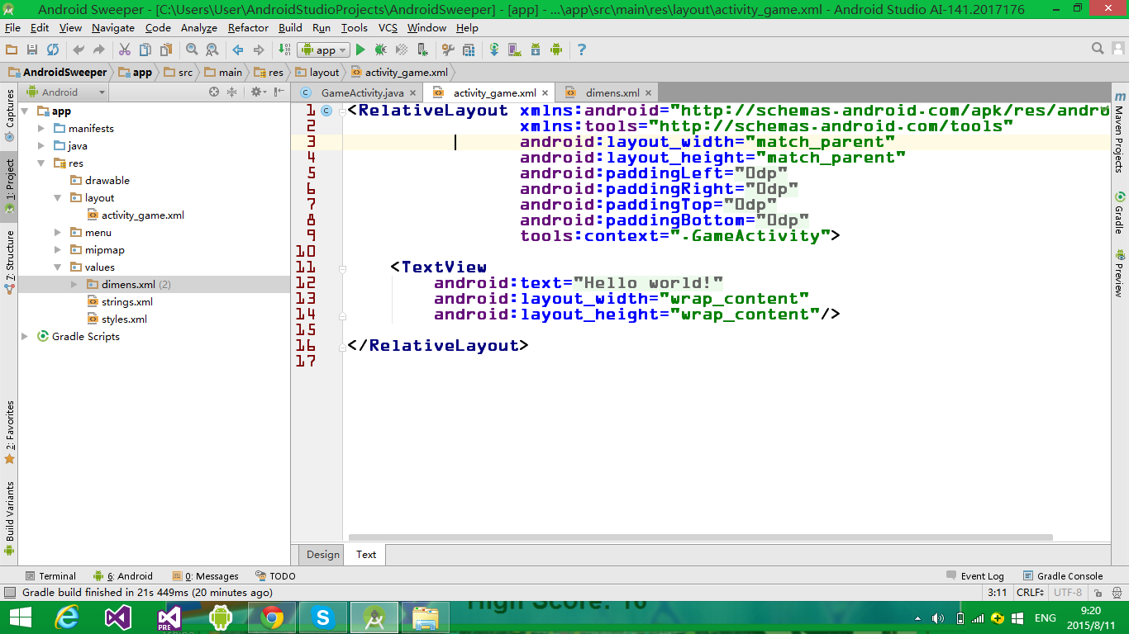Expand the menu folder

click(x=58, y=232)
